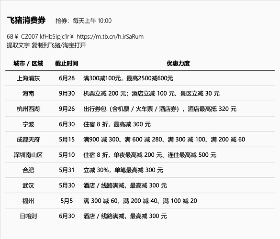The image size is (280, 239).
Task: Select the 日喀则 city cell
Action: 28,216
